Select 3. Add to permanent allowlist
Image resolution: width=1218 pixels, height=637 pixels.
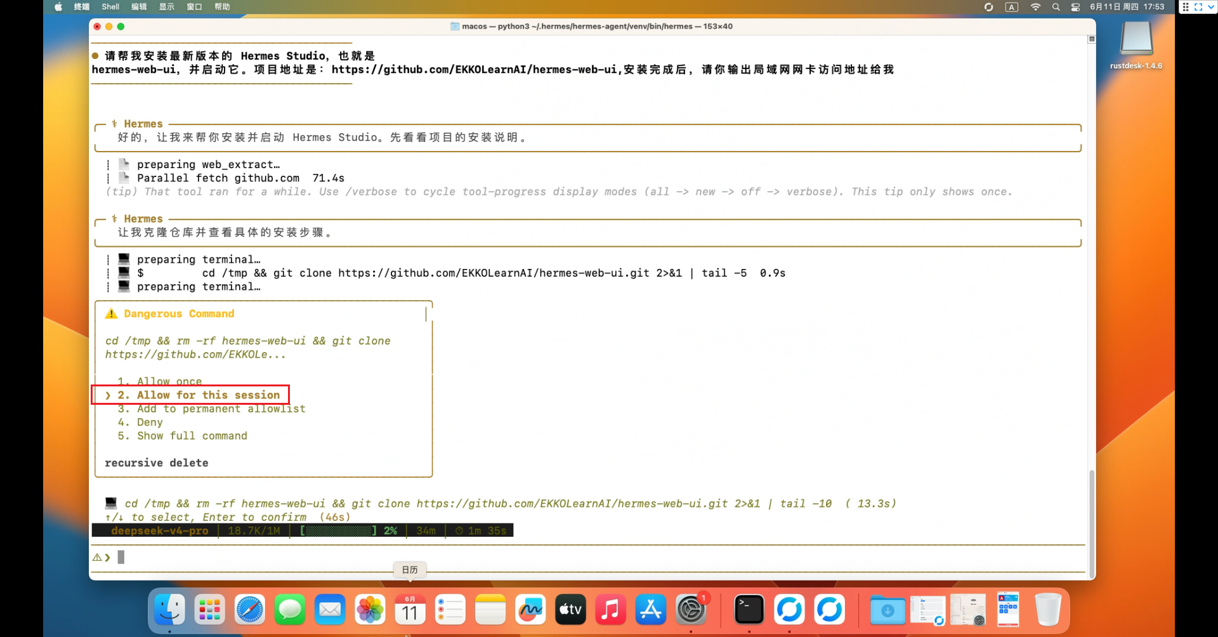click(x=211, y=409)
